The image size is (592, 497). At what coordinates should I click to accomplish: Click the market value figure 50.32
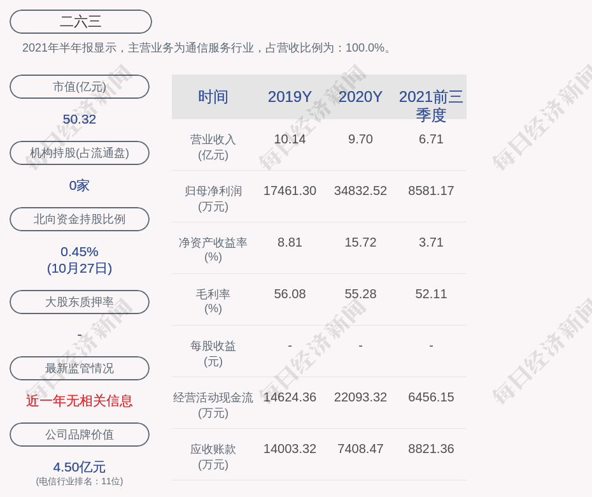coord(79,119)
